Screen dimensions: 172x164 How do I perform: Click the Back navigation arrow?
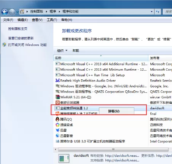tap(5, 12)
